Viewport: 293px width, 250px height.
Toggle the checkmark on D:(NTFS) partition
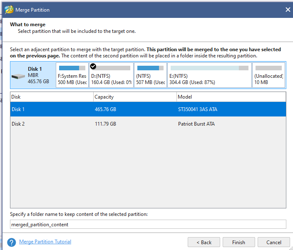tap(93, 67)
